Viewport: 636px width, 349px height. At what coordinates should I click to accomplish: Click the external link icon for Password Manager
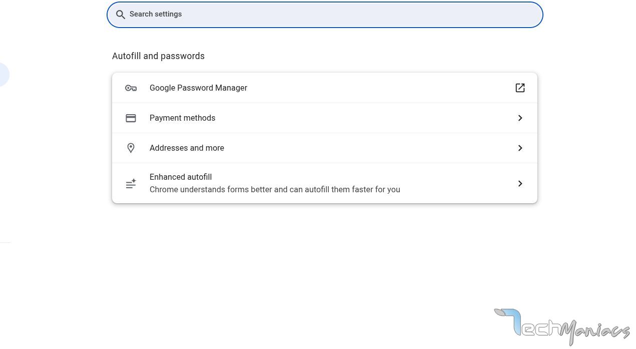coord(520,88)
